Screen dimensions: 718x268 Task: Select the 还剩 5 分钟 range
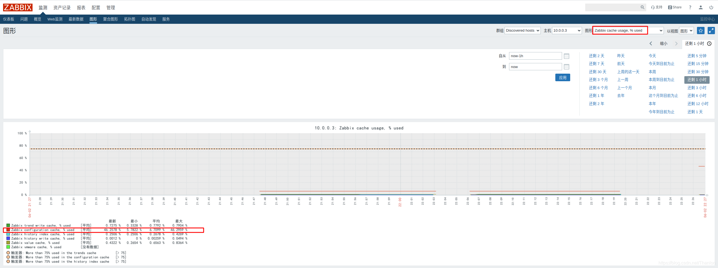click(697, 56)
